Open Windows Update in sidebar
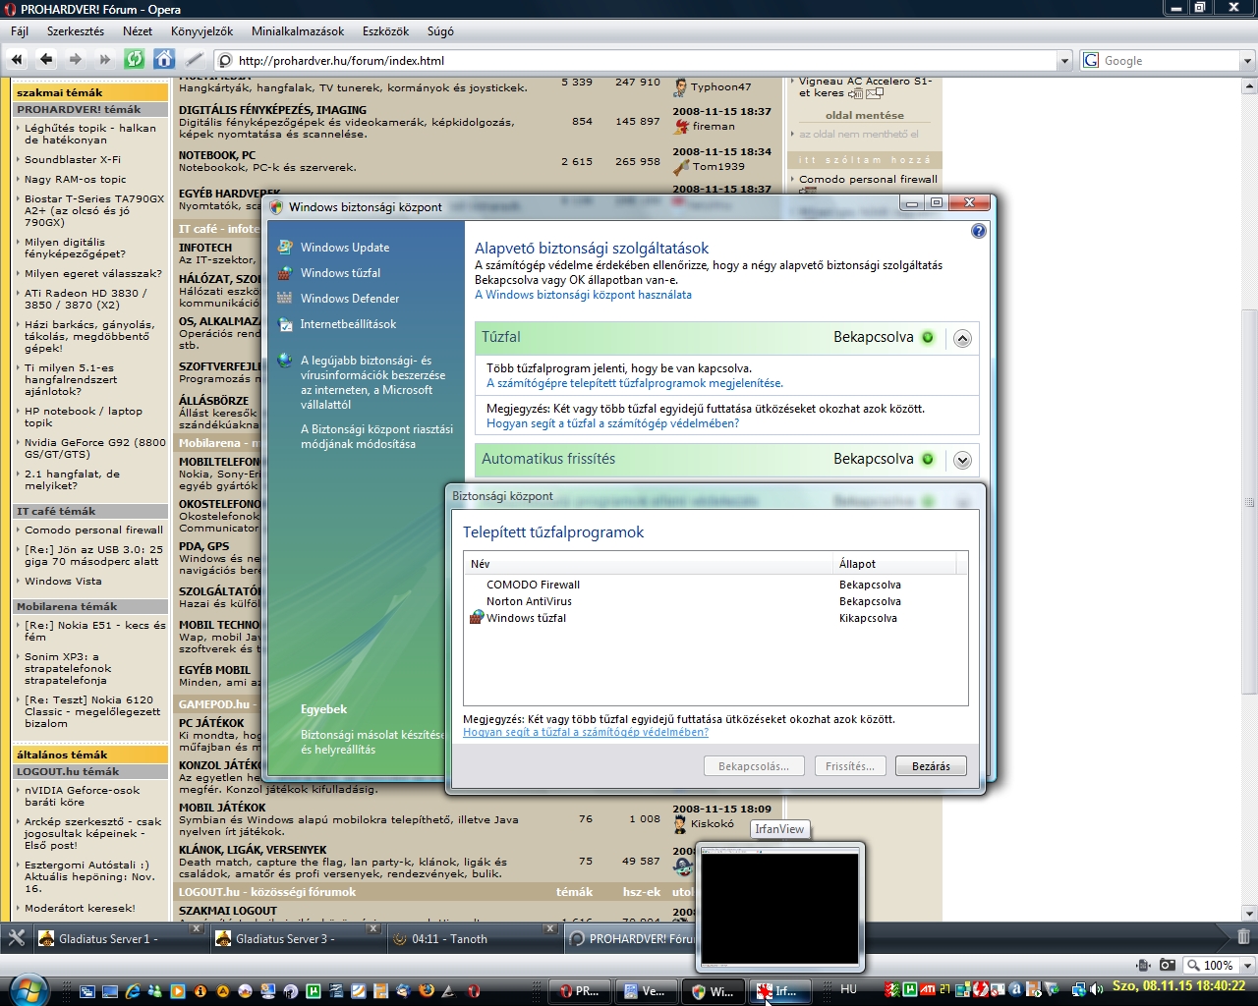Viewport: 1258px width, 1006px height. [x=345, y=248]
